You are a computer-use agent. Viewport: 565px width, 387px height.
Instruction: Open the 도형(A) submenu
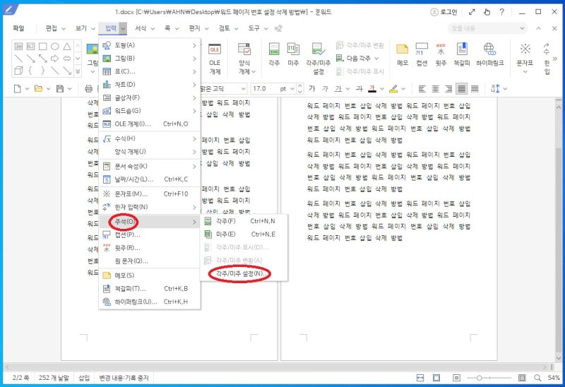[150, 45]
